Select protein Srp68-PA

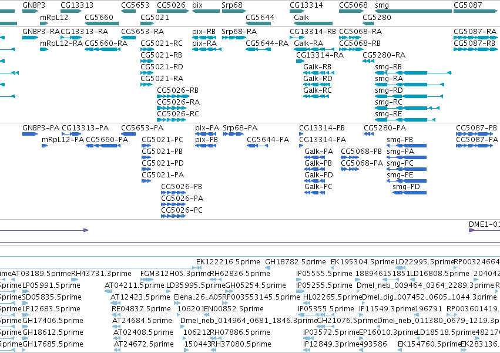point(240,128)
